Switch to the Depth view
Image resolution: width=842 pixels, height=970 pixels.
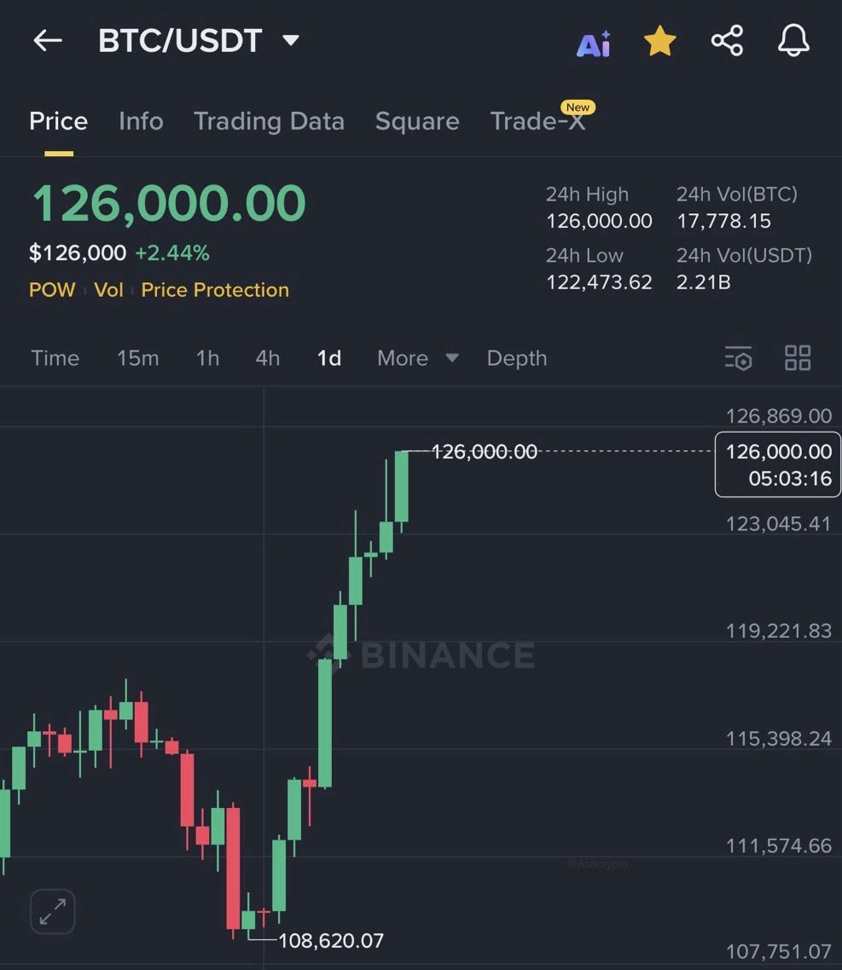[x=517, y=358]
